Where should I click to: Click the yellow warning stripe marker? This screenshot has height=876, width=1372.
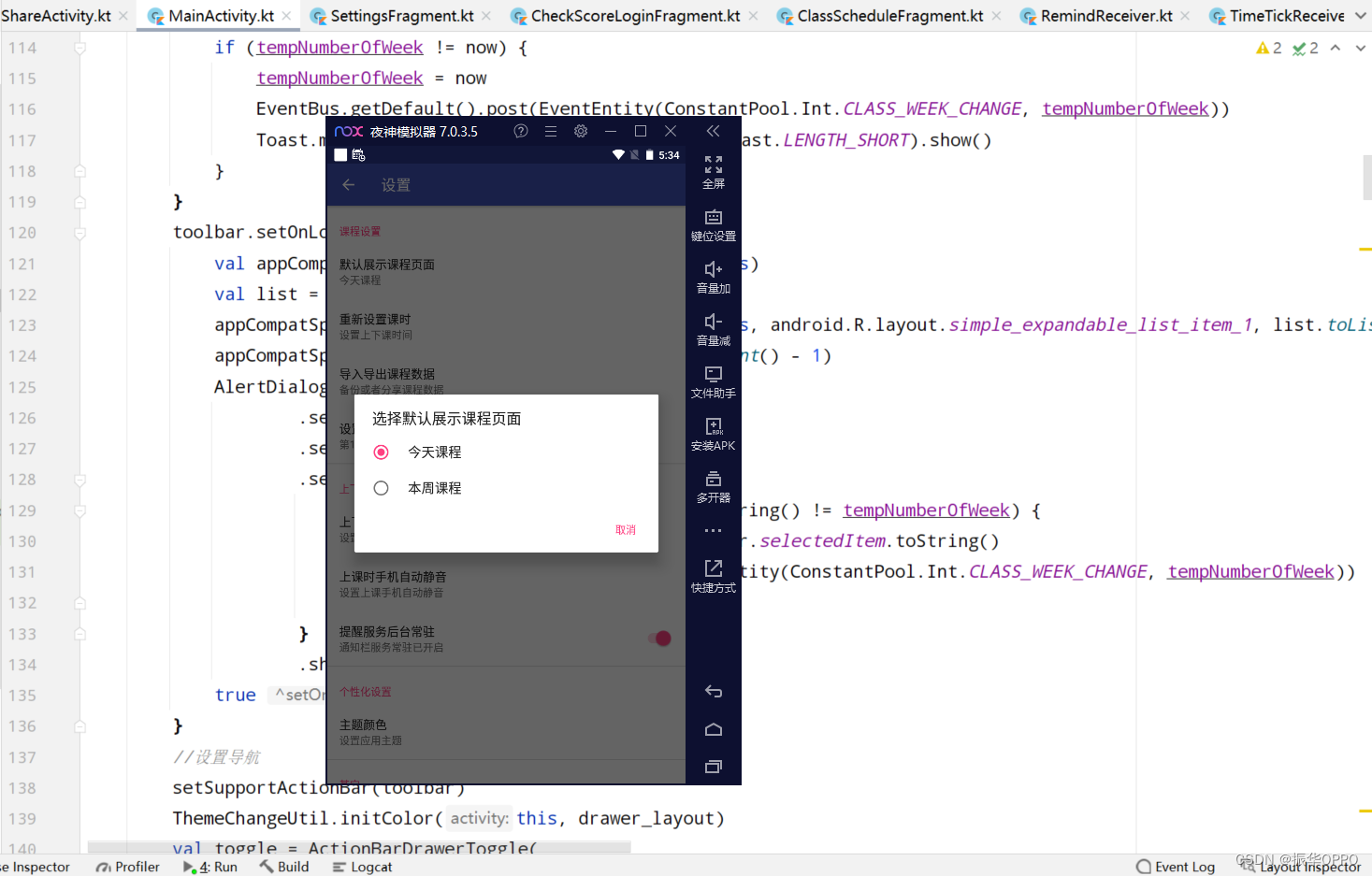pos(1365,250)
